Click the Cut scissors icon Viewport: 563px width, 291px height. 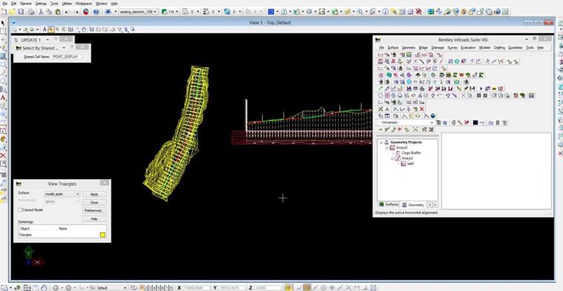pyautogui.click(x=41, y=12)
